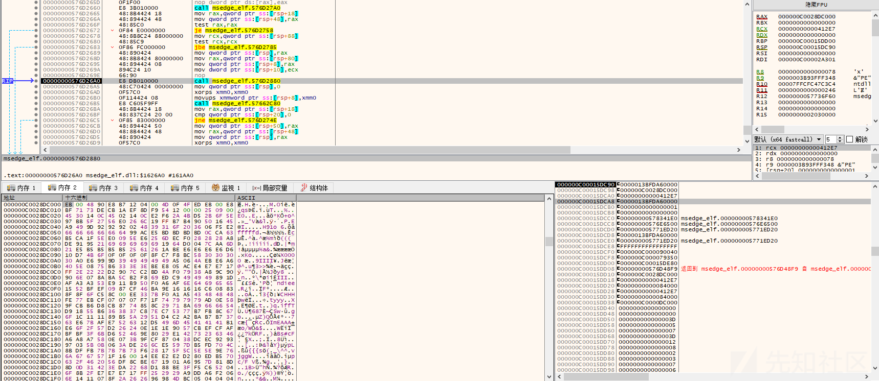The image size is (879, 381).
Task: Select the 内存 2 tab
Action: pos(62,187)
